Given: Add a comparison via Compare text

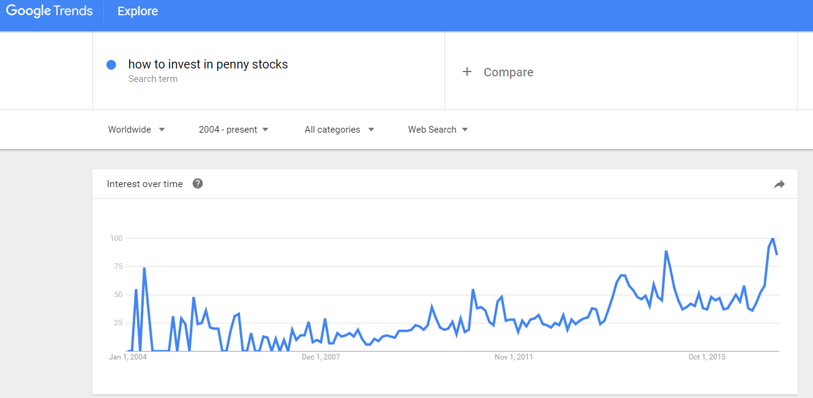Looking at the screenshot, I should click(508, 72).
